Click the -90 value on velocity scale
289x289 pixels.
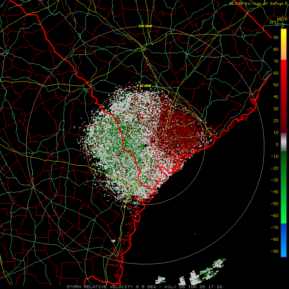pyautogui.click(x=275, y=251)
